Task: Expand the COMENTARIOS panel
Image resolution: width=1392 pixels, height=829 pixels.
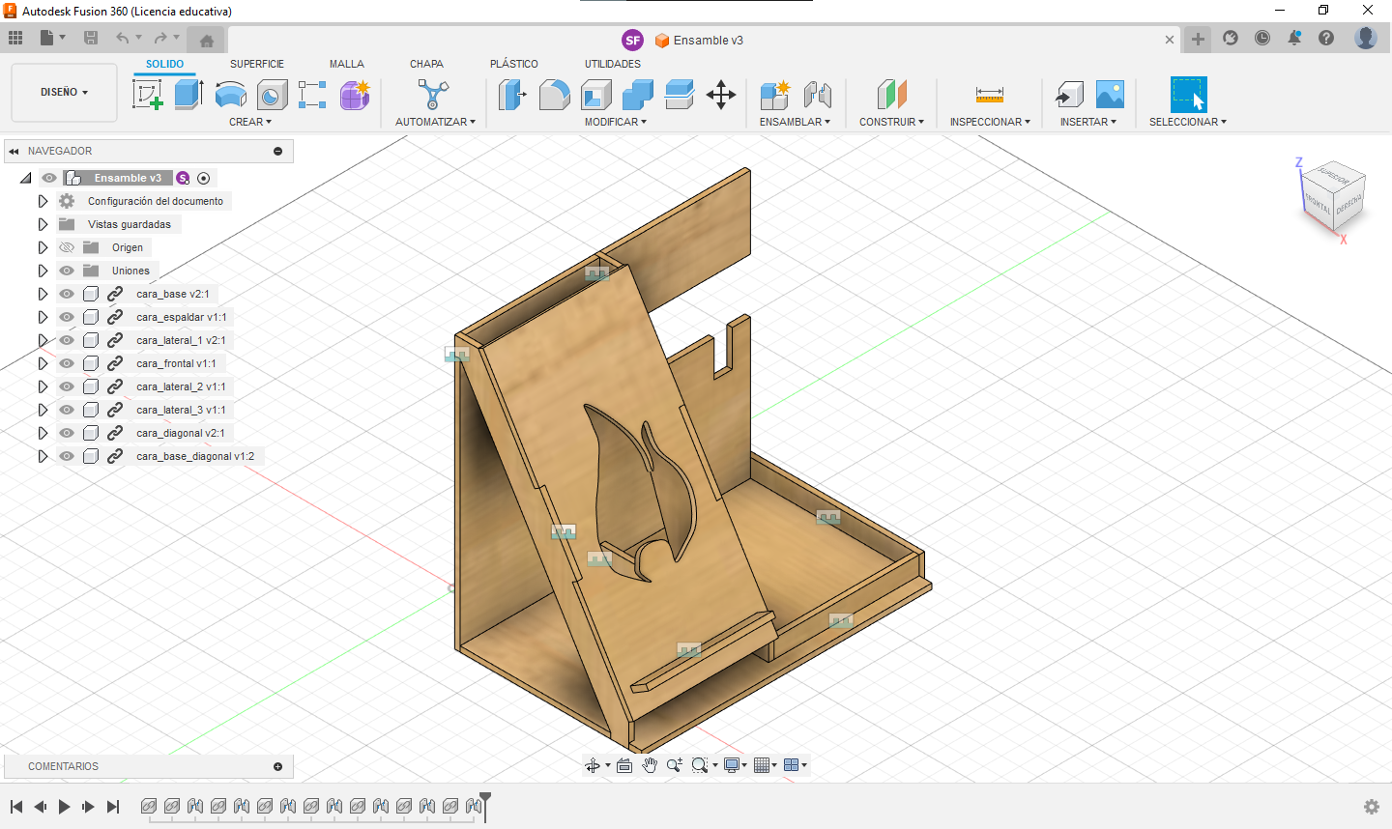Action: [x=278, y=766]
